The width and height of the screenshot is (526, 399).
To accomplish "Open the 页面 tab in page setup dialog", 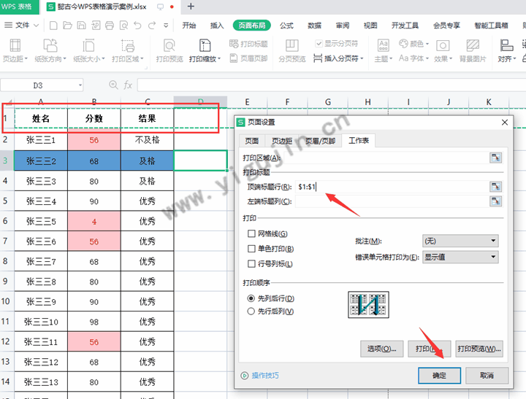I will click(251, 141).
